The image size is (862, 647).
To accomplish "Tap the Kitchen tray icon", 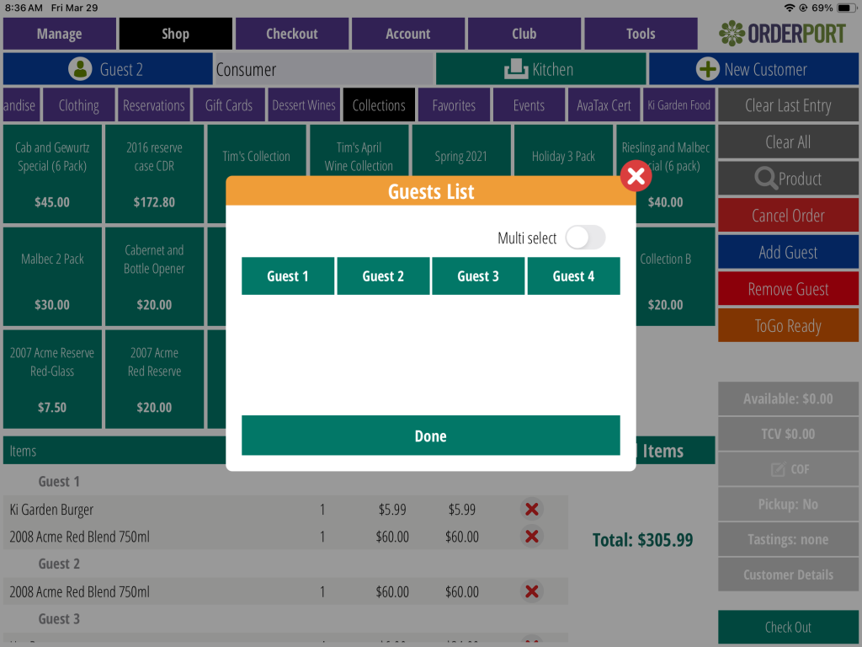I will pos(515,69).
